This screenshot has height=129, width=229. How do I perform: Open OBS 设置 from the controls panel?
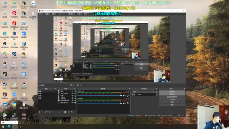[172, 102]
